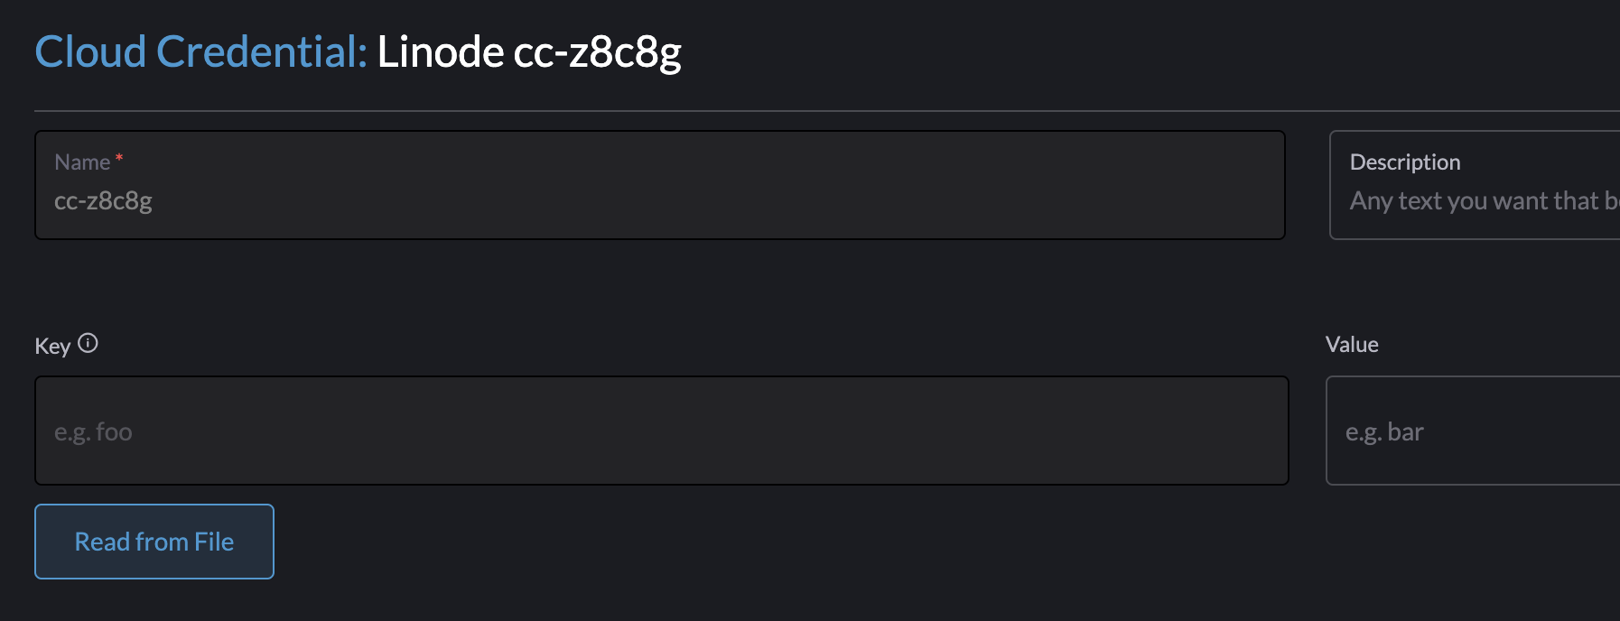This screenshot has height=621, width=1620.
Task: Click the Key input with placeholder foo
Action: pyautogui.click(x=659, y=431)
